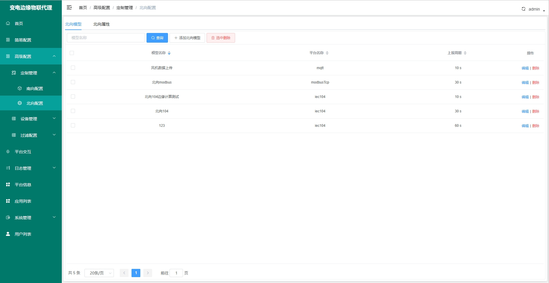Click the 用户列表 person icon
This screenshot has width=549, height=283.
(8, 234)
